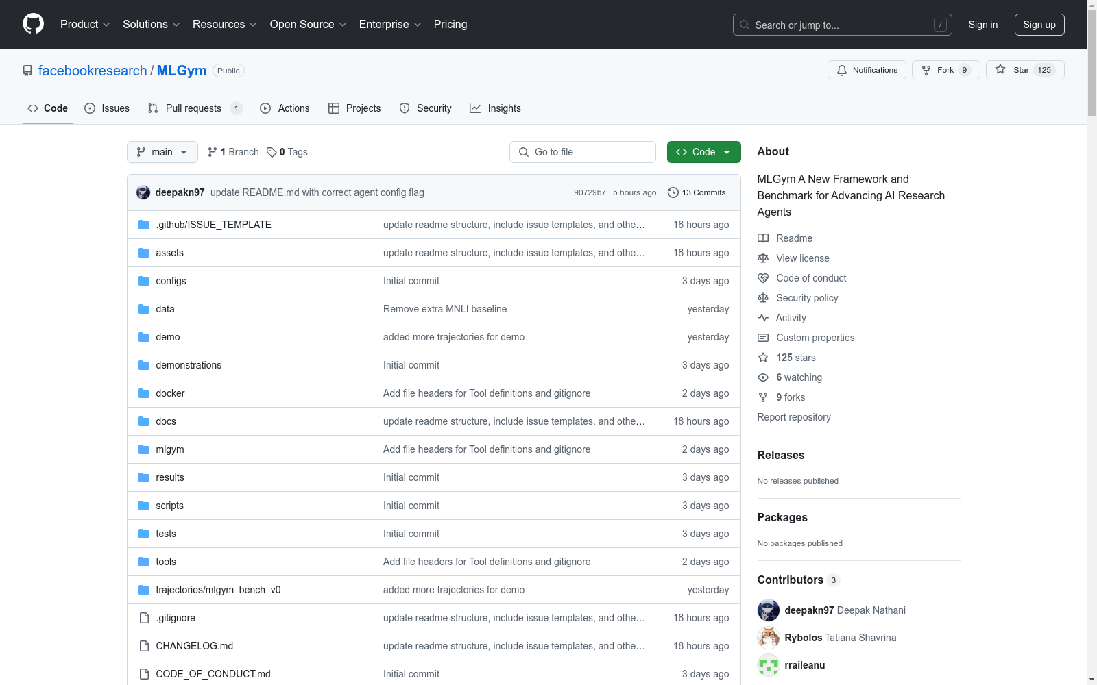This screenshot has height=685, width=1097.
Task: Open the CODE_OF_CONDUCT.md file
Action: [213, 674]
